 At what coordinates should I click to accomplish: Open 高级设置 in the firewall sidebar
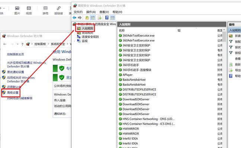pos(13,92)
